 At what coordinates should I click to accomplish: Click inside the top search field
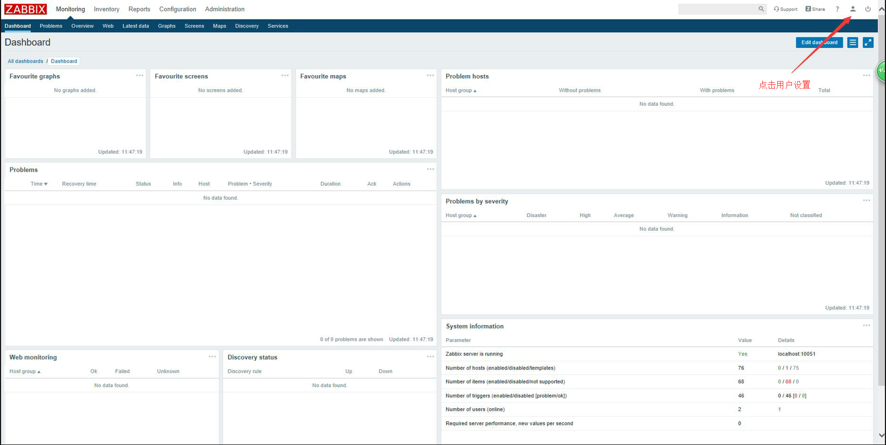[718, 9]
